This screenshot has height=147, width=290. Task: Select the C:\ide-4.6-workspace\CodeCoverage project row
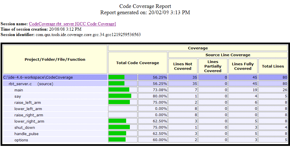click(38, 77)
